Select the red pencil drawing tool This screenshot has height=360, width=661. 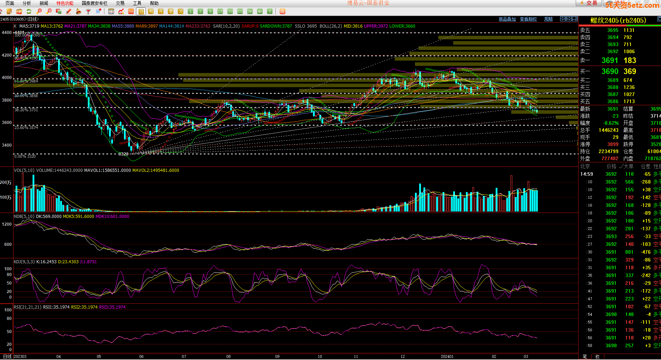pos(69,11)
